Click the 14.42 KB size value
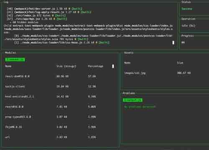This screenshot has width=209, height=150. pyautogui.click(x=63, y=97)
